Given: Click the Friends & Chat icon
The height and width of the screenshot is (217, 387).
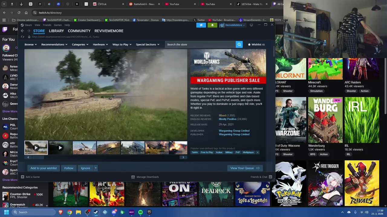Looking at the screenshot, I should click(270, 177).
